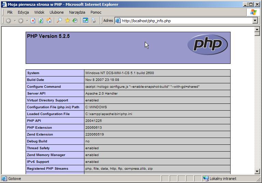Screen dimensions: 262x183
Task: Select the 'IPv6 Support' label
Action: [38, 162]
